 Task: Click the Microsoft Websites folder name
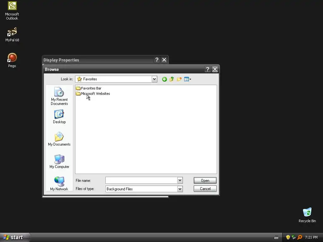pos(95,94)
